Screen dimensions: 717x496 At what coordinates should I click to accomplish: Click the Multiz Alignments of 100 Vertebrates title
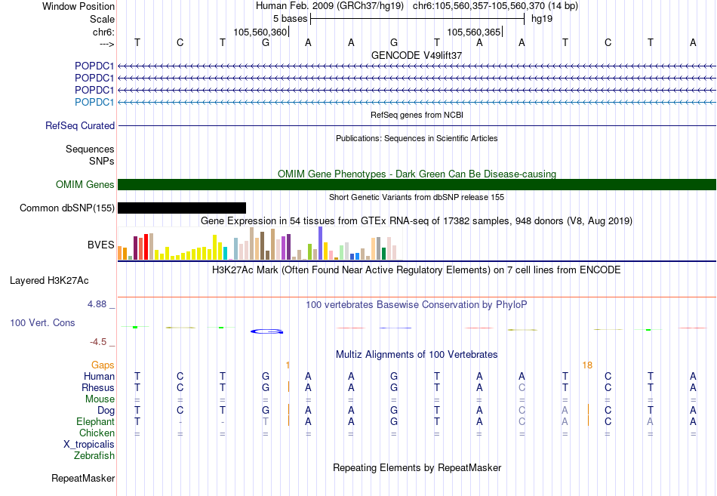coord(417,355)
